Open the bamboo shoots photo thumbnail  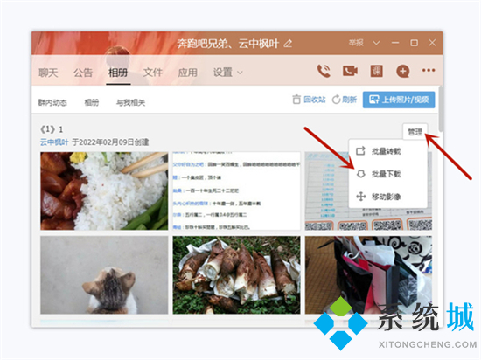tap(236, 274)
